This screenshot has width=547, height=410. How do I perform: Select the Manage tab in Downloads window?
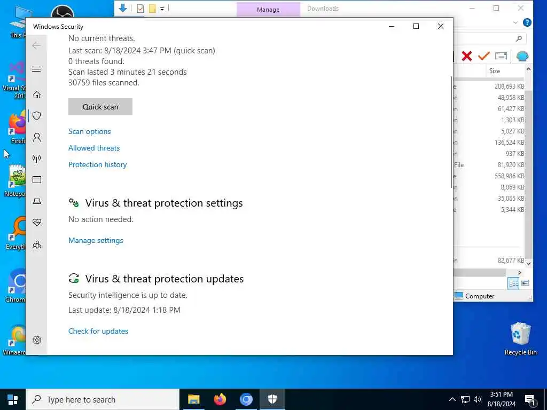point(268,10)
